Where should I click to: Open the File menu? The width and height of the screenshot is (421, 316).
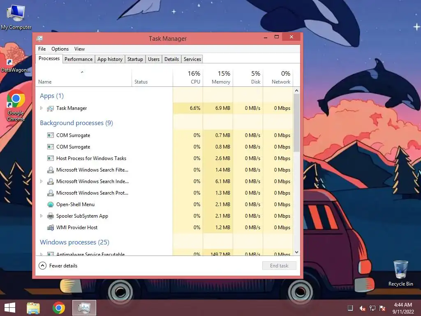pos(42,49)
